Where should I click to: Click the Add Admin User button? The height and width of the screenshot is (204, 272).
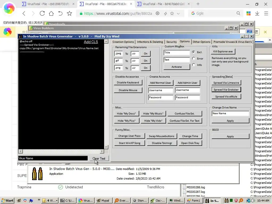coord(187,83)
